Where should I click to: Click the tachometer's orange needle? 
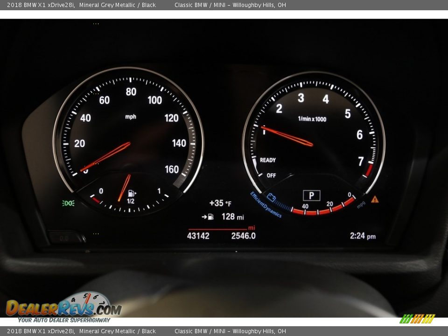click(287, 136)
